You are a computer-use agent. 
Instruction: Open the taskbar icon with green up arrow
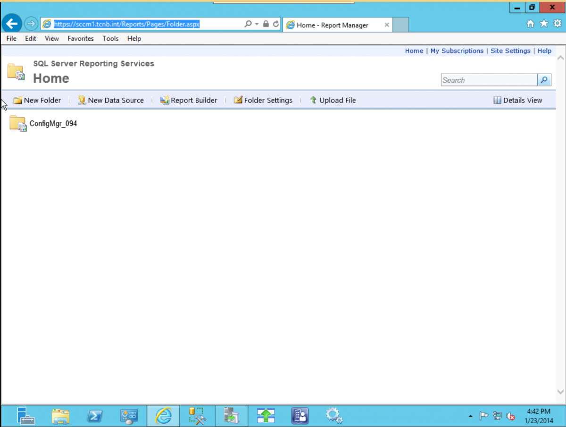(266, 416)
